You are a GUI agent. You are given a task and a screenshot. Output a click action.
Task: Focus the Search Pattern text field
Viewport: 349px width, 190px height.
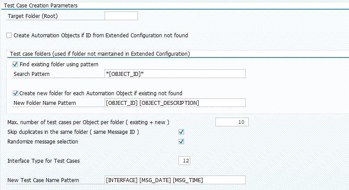coord(174,74)
